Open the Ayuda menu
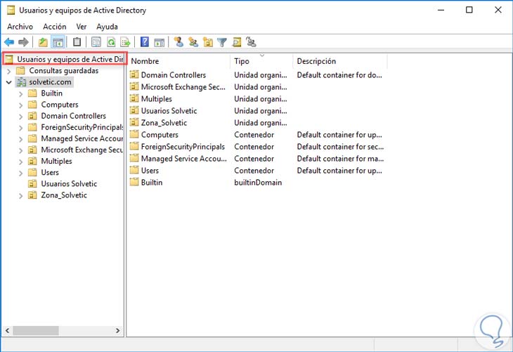Image resolution: width=513 pixels, height=352 pixels. [107, 27]
